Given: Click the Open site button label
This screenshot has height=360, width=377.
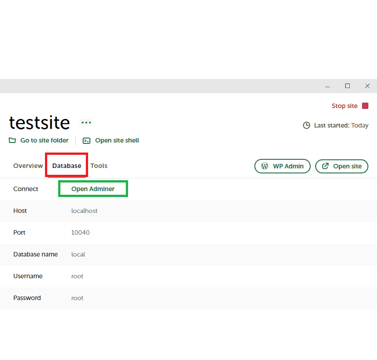Looking at the screenshot, I should coord(347,166).
